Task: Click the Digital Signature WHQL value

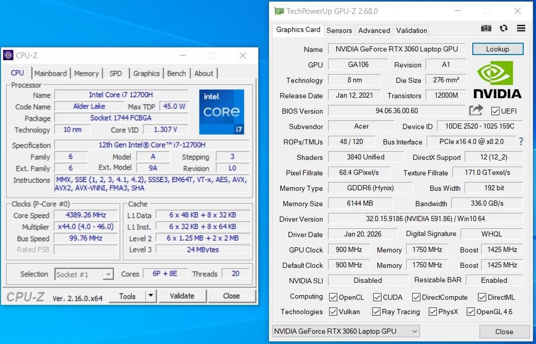Action: (x=492, y=234)
